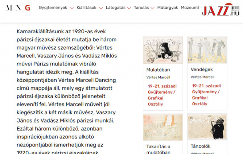Click the Mulatóban title link
Image resolution: width=243 pixels, height=154 pixels.
[x=158, y=70]
